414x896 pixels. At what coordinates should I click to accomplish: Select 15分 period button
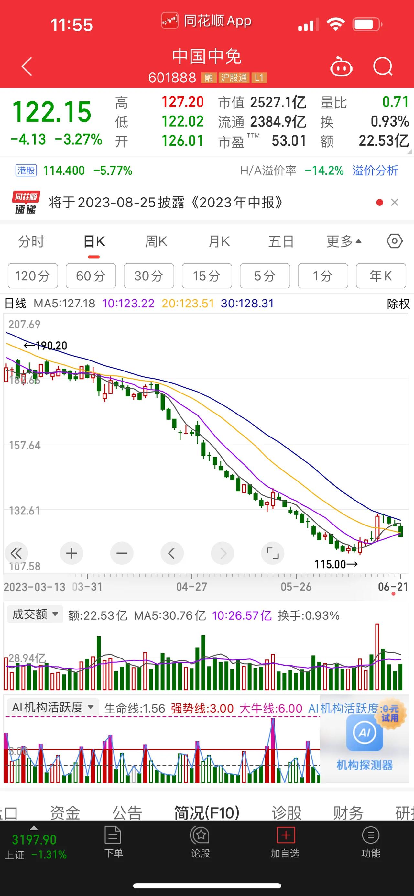pos(207,276)
